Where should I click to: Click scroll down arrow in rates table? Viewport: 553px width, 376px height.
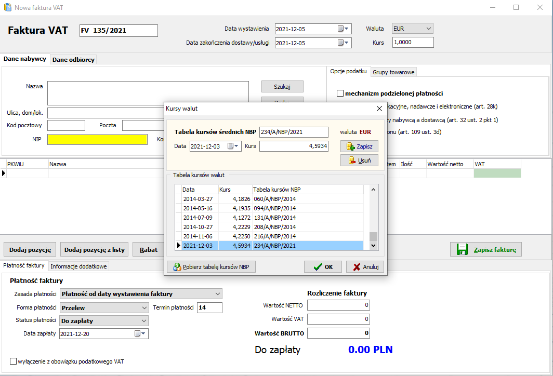[374, 245]
